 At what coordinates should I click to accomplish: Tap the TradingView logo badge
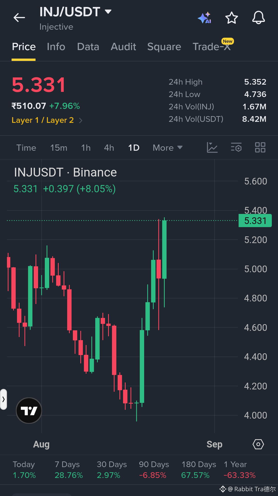[29, 411]
